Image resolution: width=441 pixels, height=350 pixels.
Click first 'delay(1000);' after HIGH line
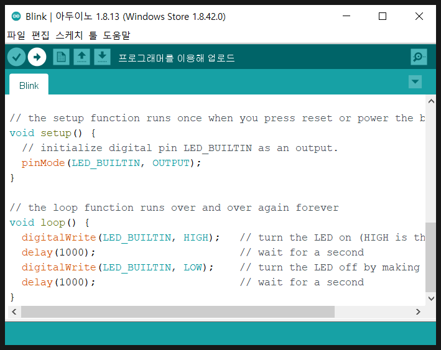58,252
